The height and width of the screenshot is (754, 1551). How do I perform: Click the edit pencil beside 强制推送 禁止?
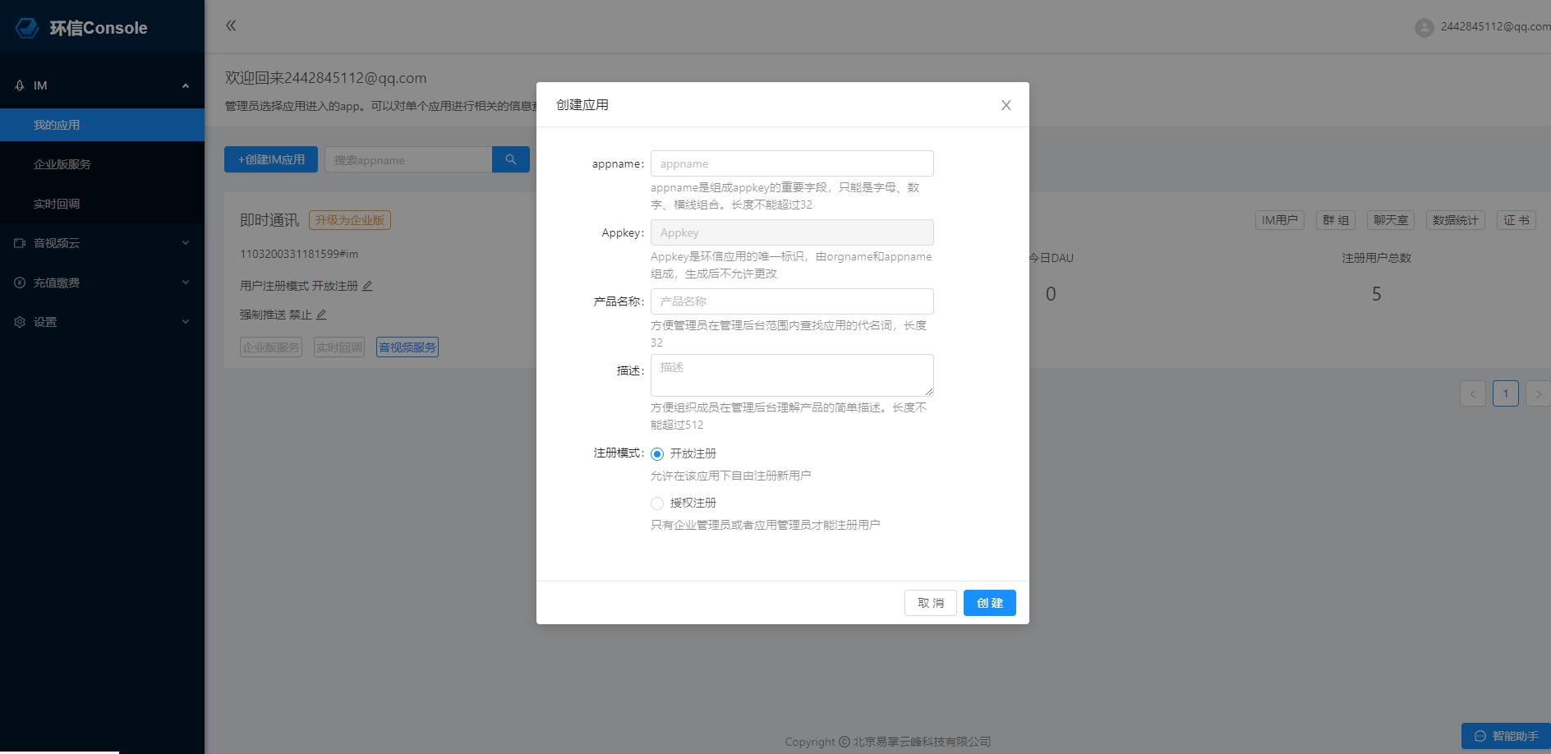coord(321,315)
